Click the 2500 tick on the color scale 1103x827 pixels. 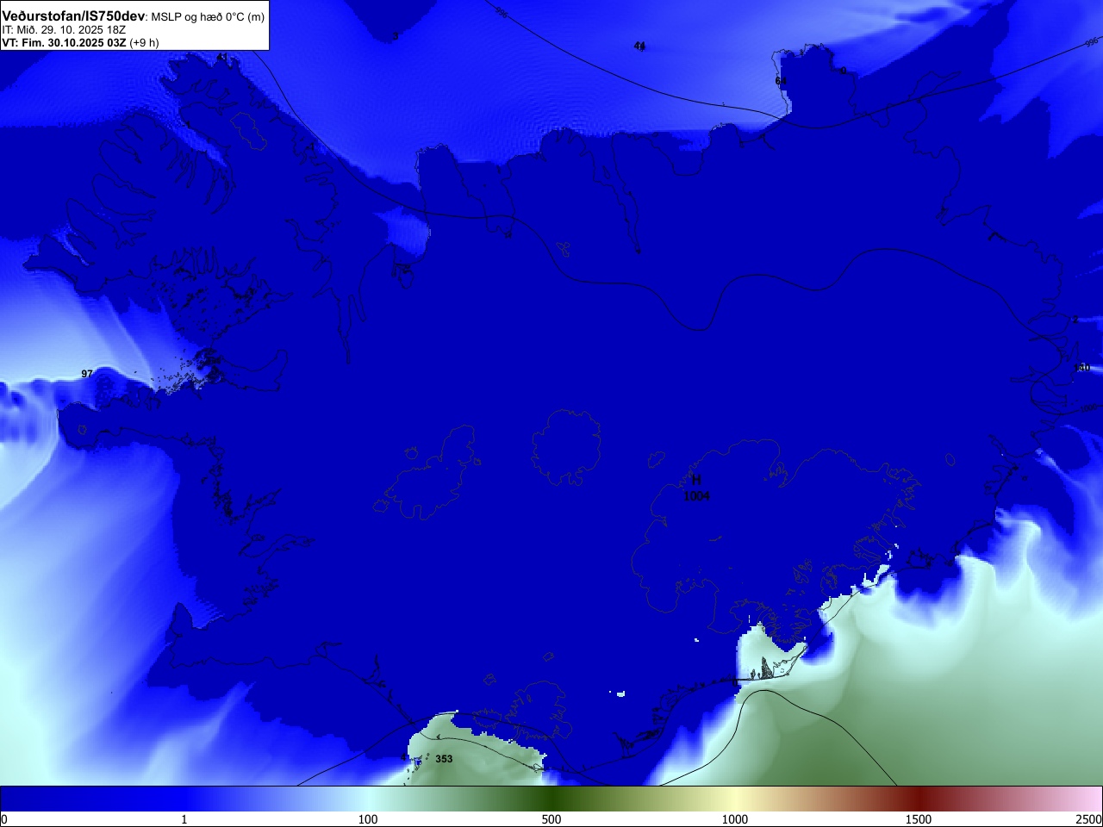[1088, 819]
